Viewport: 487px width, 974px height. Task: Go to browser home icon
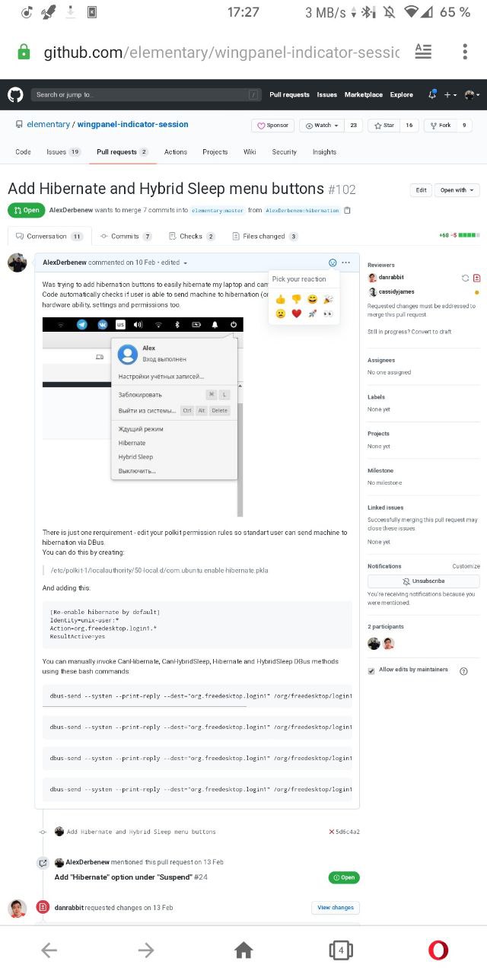pyautogui.click(x=243, y=950)
